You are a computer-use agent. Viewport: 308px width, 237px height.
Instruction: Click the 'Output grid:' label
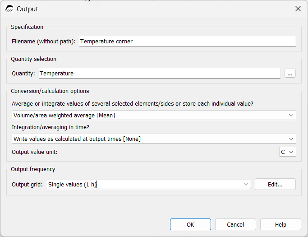(x=27, y=185)
